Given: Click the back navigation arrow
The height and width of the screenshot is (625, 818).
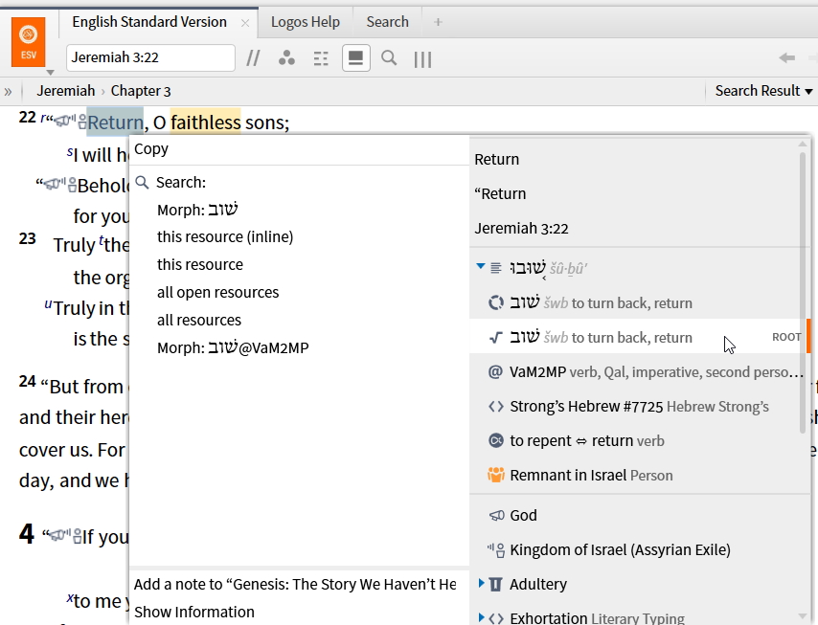Looking at the screenshot, I should tap(786, 57).
